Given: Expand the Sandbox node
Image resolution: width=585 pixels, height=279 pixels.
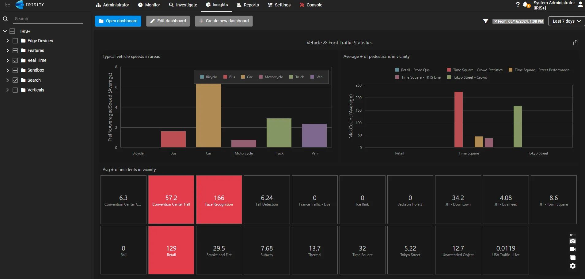Looking at the screenshot, I should [7, 70].
